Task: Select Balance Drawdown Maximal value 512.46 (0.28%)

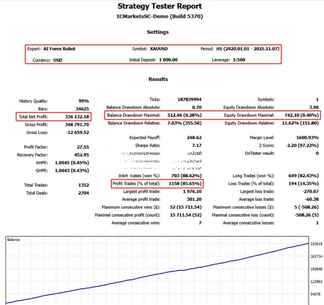Action: tap(184, 115)
